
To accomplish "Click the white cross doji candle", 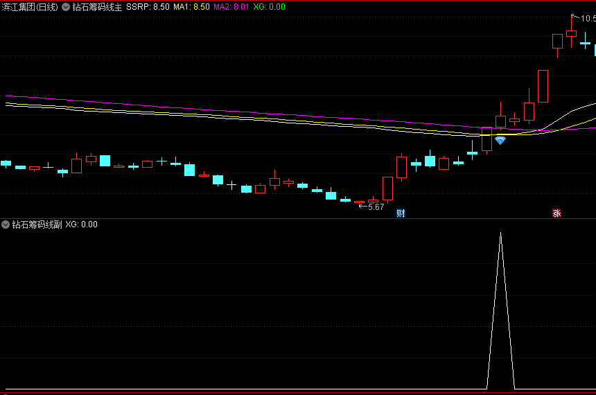I will [x=231, y=185].
